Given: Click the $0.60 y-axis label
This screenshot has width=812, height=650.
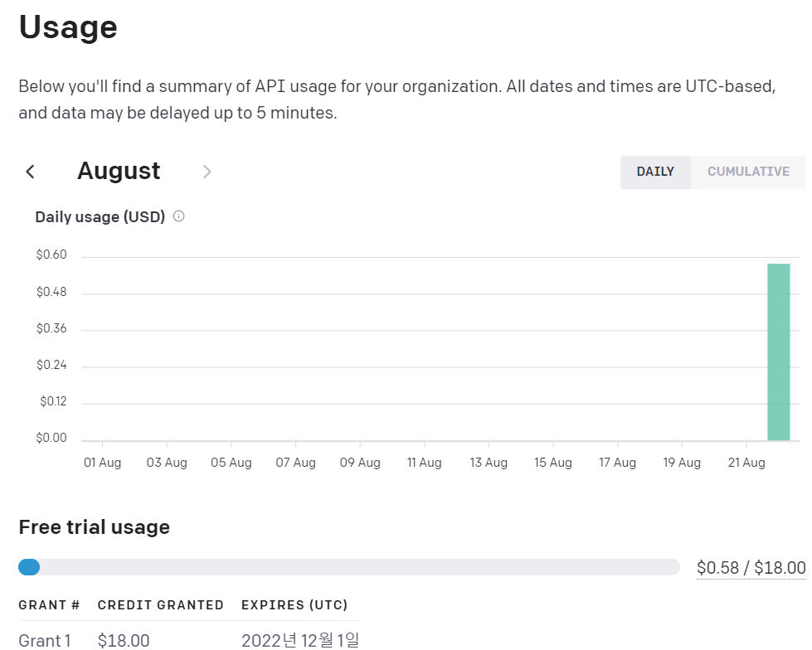Looking at the screenshot, I should (51, 255).
